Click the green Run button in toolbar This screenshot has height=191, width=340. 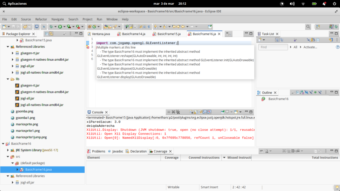pos(60,27)
